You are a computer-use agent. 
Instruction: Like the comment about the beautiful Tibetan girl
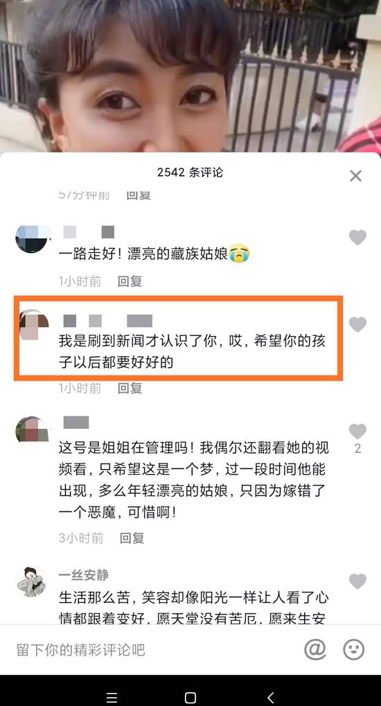357,237
